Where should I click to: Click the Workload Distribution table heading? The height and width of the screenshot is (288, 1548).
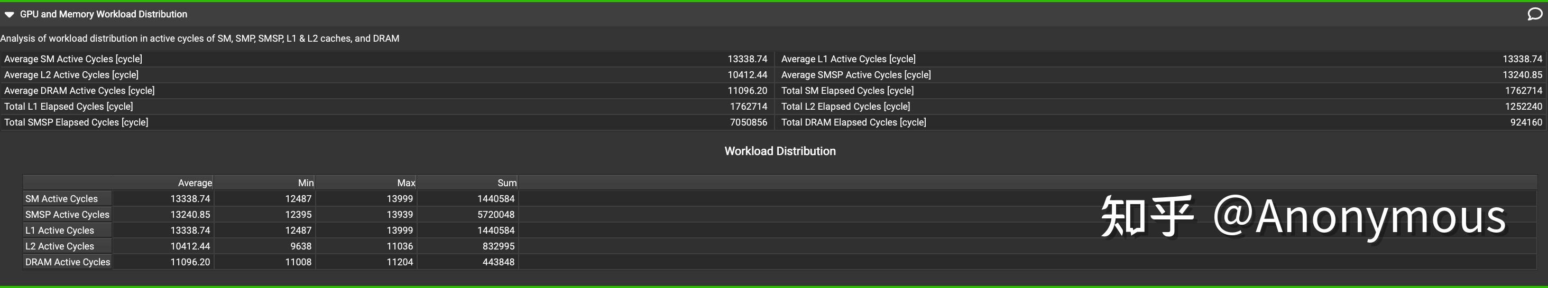coord(779,151)
